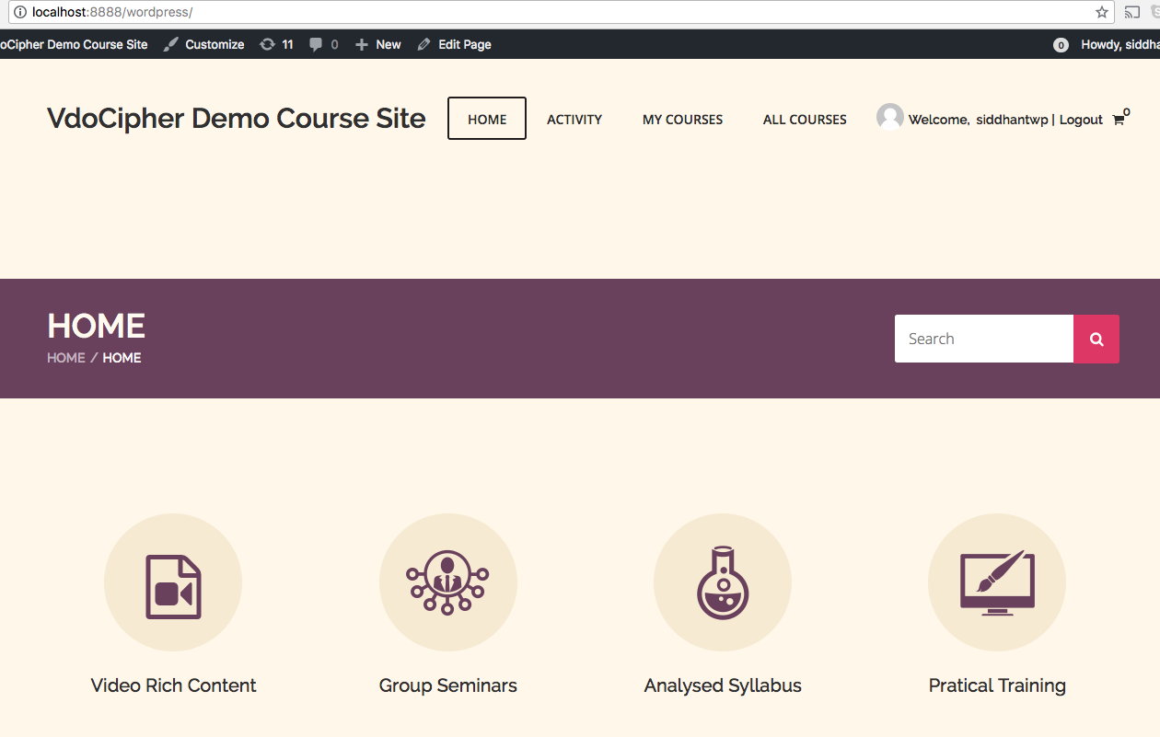Click the browser address bar URL
The height and width of the screenshot is (737, 1160).
[x=112, y=13]
